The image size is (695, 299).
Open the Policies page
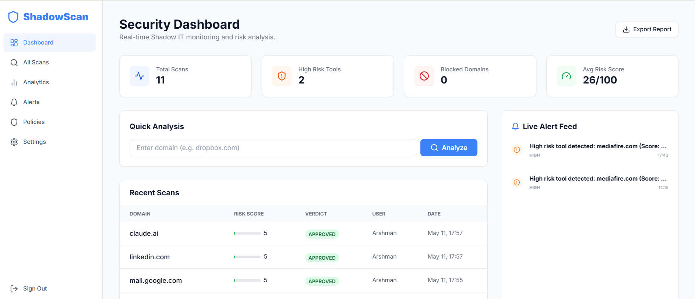point(49,122)
